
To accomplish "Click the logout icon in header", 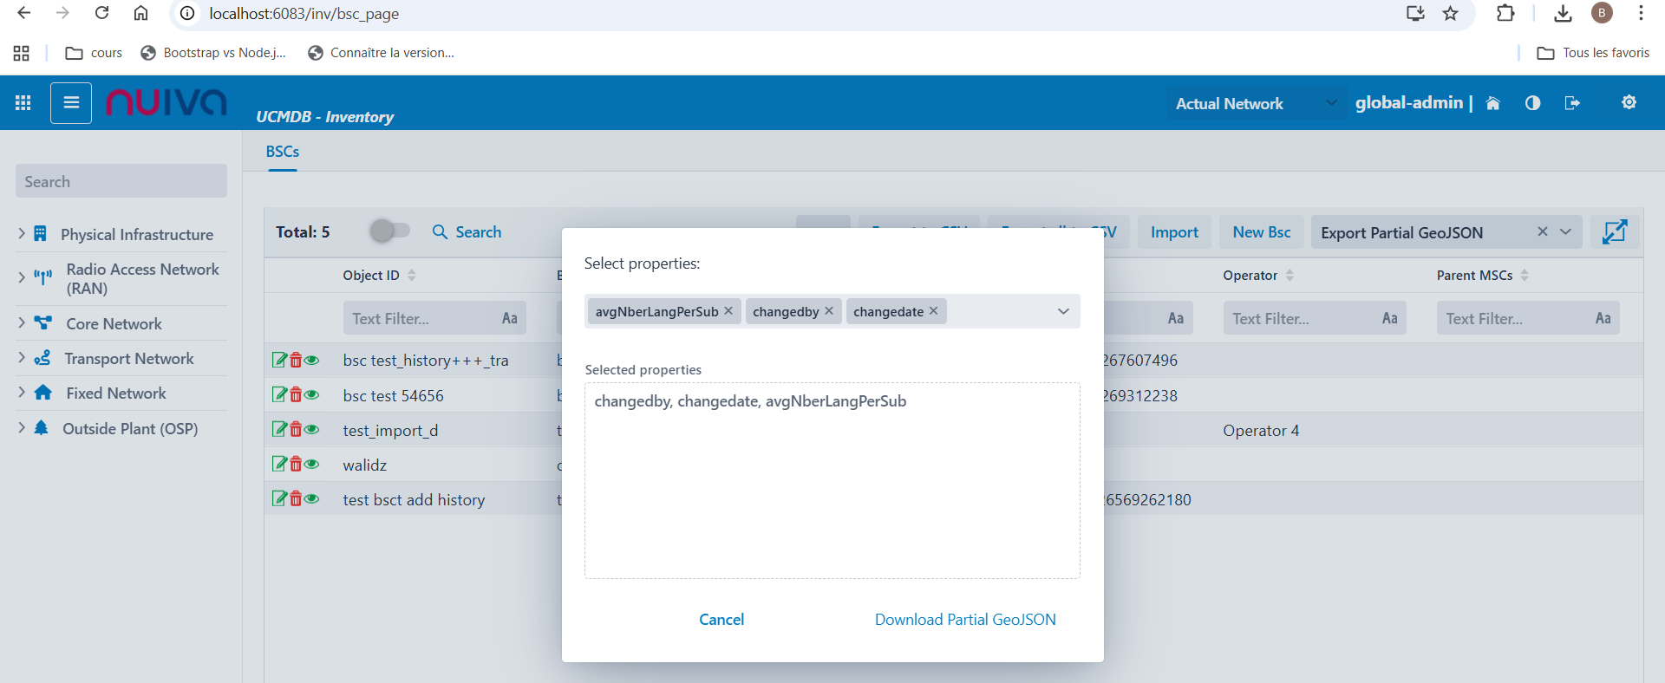I will tap(1571, 103).
